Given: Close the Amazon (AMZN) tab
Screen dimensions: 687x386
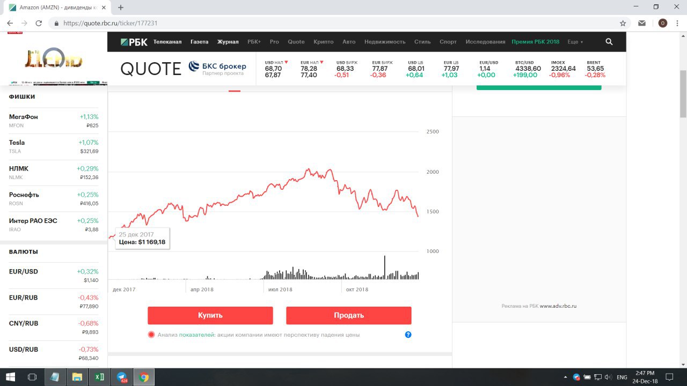Looking at the screenshot, I should coord(105,8).
